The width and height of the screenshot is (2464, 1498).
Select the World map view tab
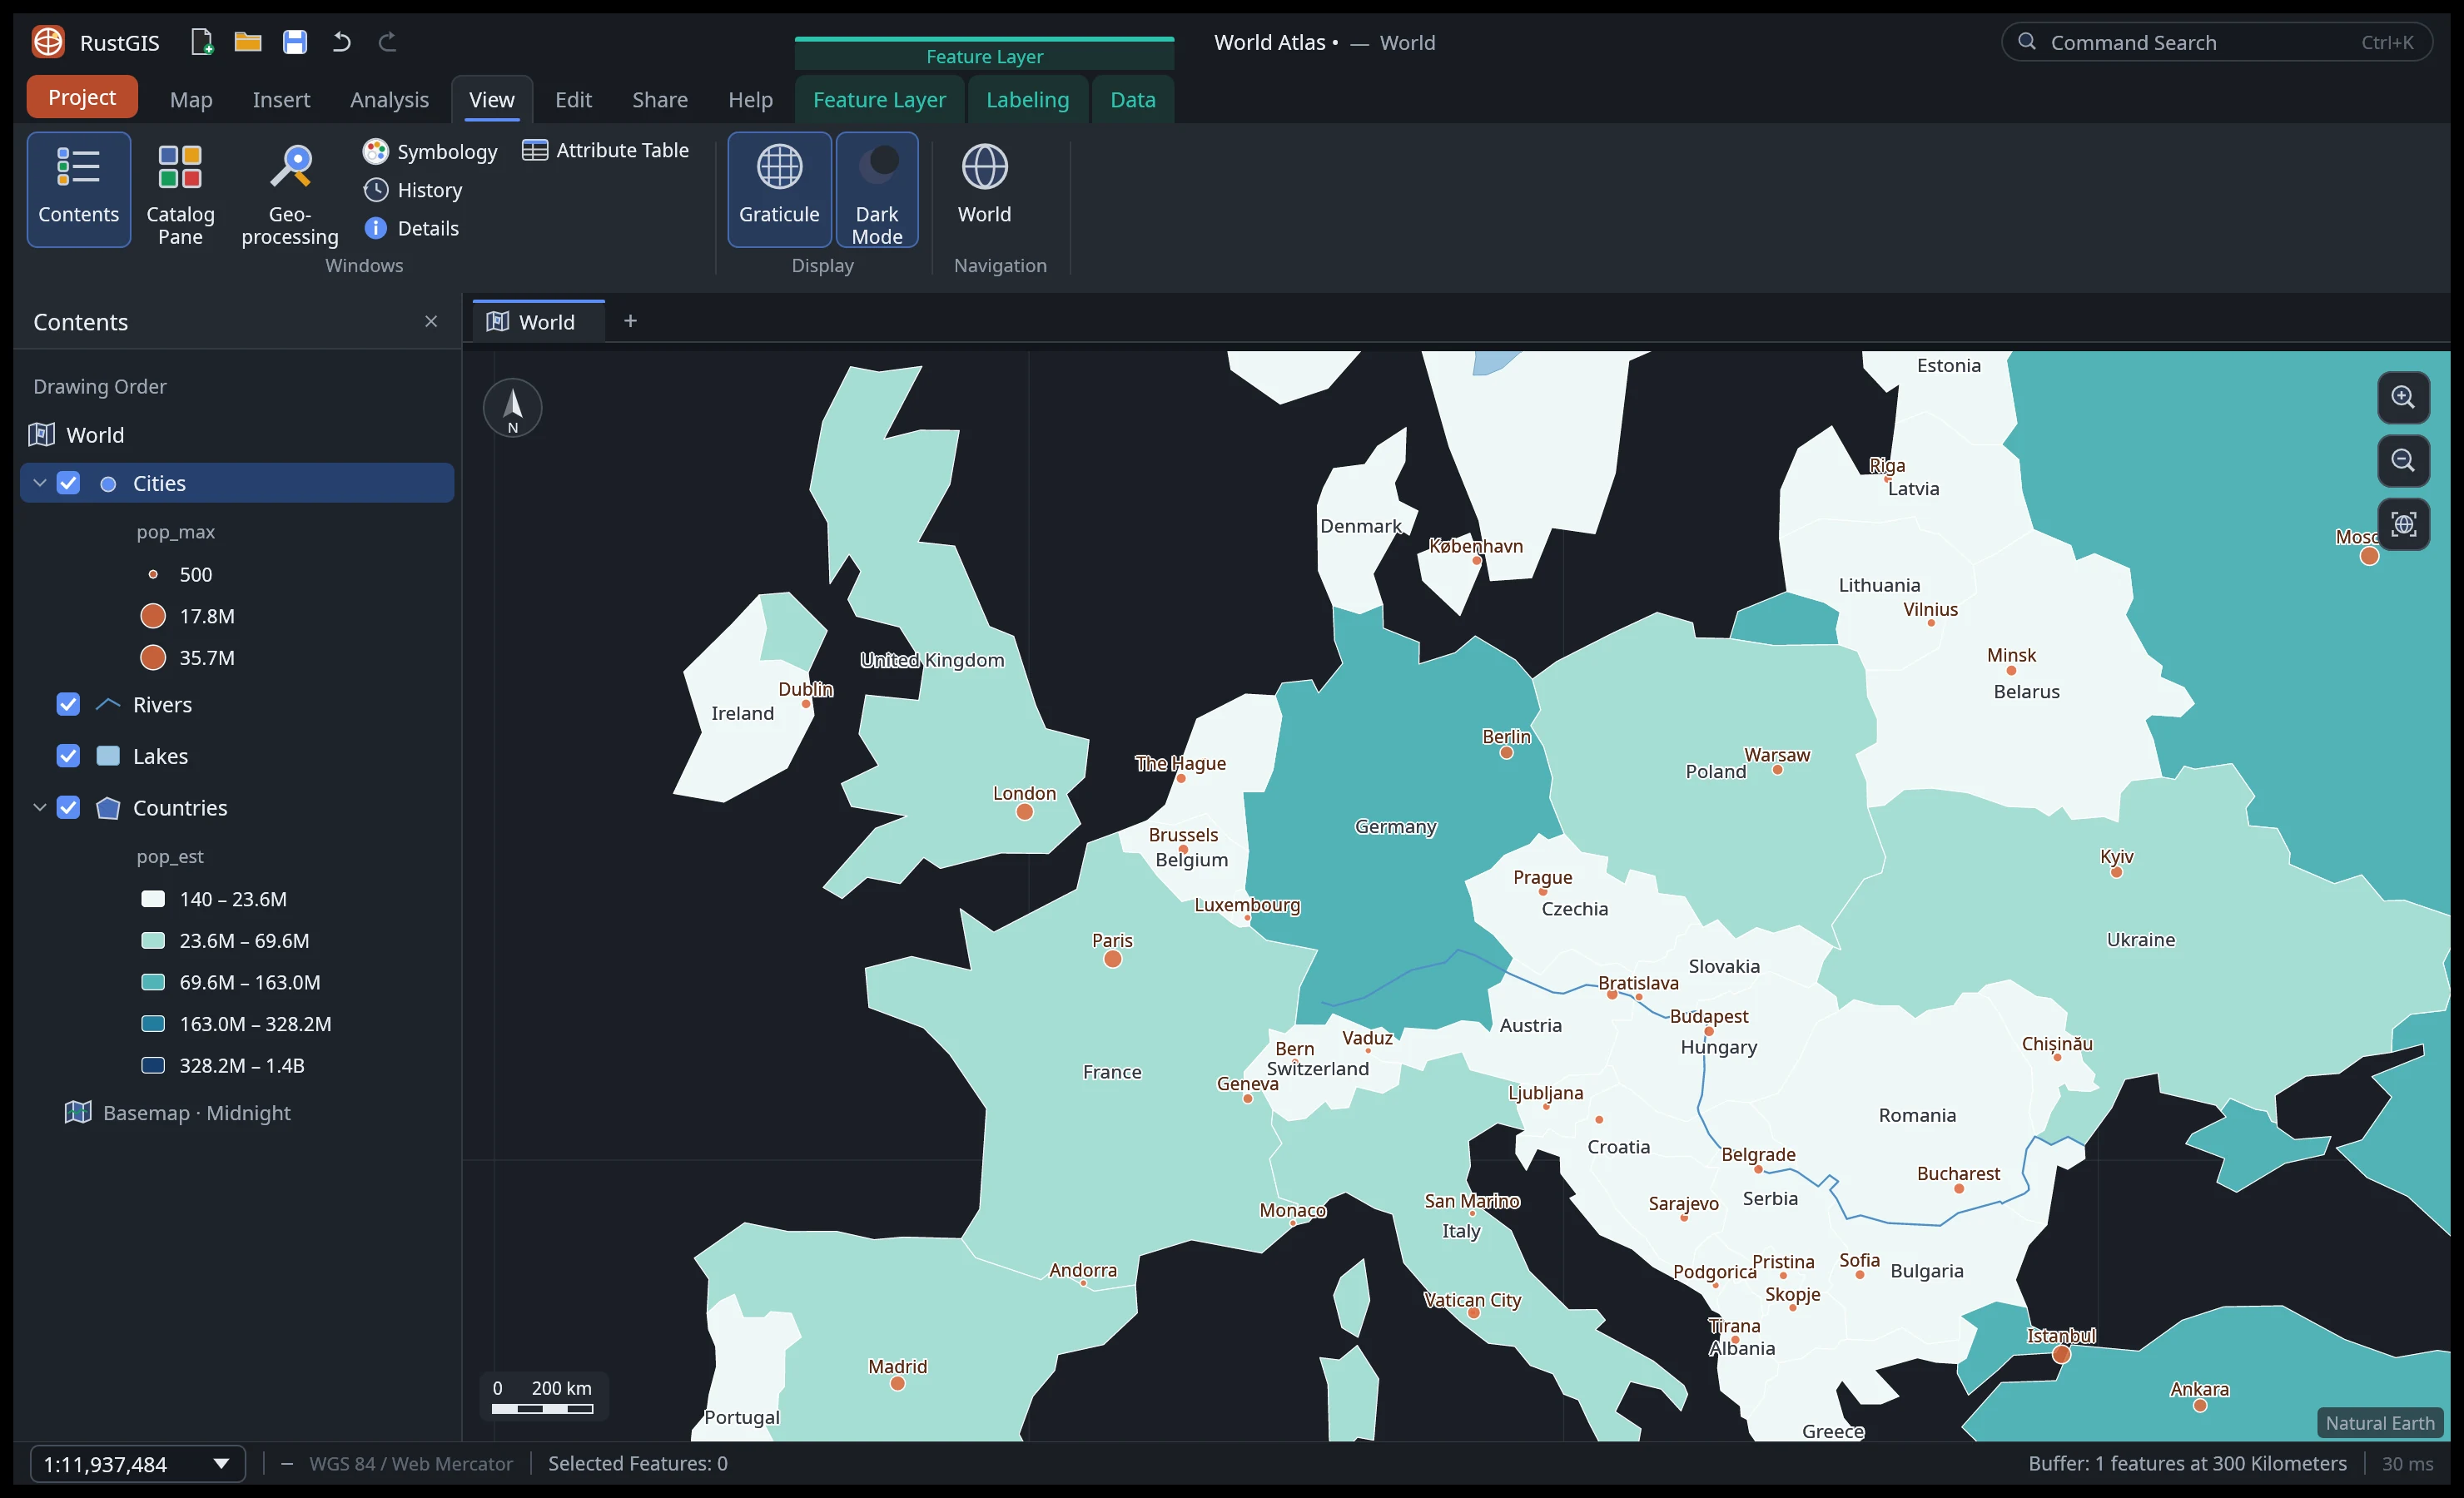click(x=538, y=322)
